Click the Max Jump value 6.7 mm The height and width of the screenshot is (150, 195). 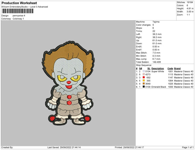[x=156, y=59]
